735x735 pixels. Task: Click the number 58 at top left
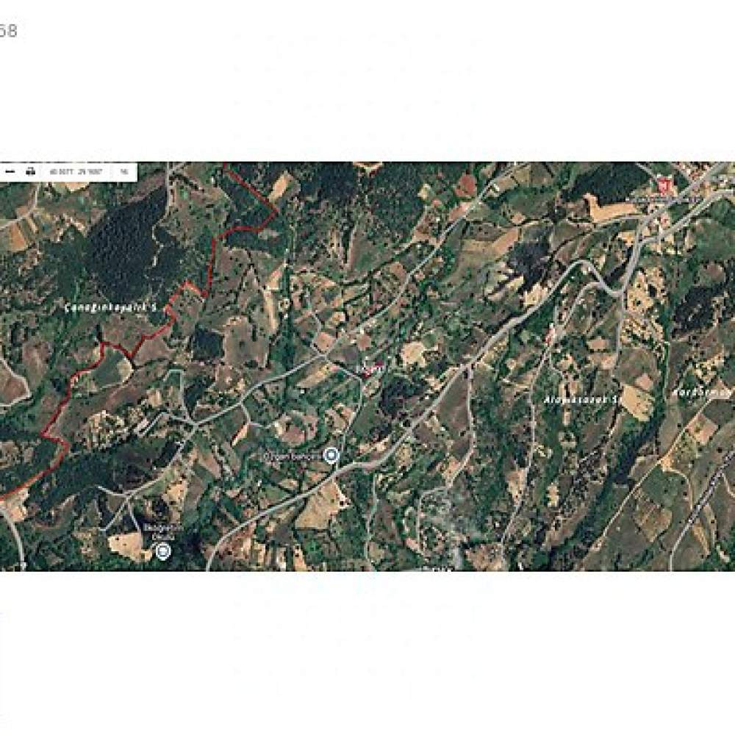8,31
